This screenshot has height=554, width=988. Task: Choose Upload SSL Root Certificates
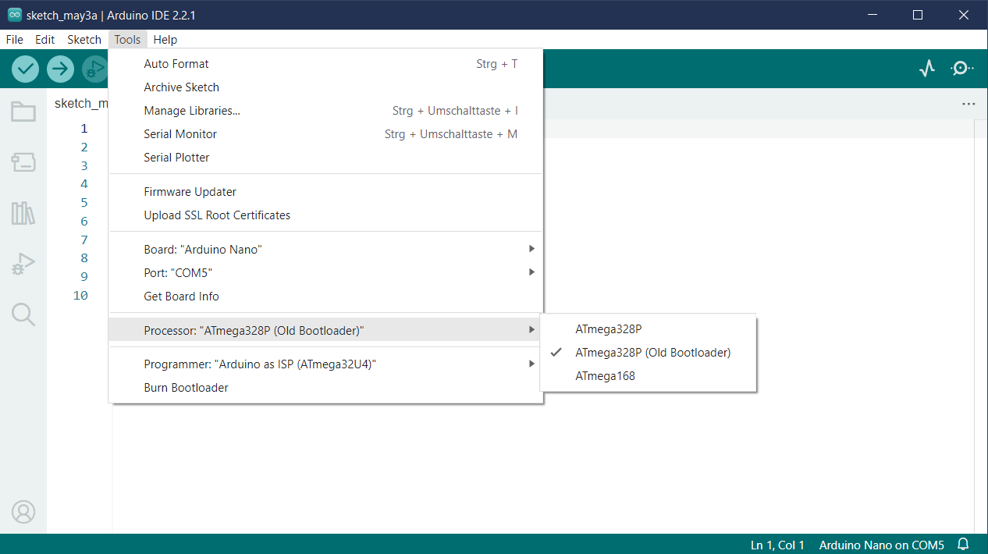click(325, 215)
